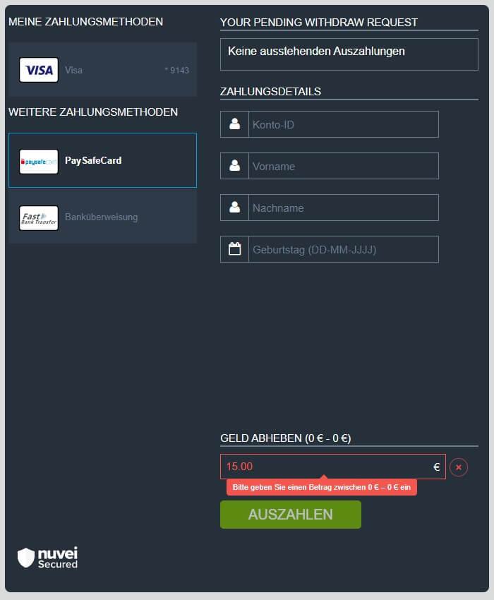This screenshot has height=600, width=494.
Task: Select the PaySafeCard payment option label
Action: click(93, 161)
